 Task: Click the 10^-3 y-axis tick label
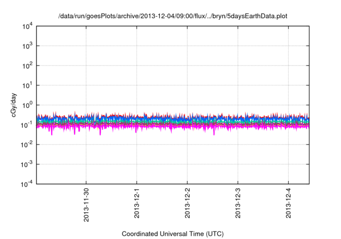27,164
